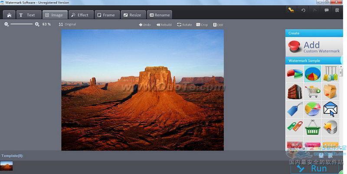Image resolution: width=347 pixels, height=174 pixels.
Task: Select the shopping cart sample
Action: [x=312, y=92]
